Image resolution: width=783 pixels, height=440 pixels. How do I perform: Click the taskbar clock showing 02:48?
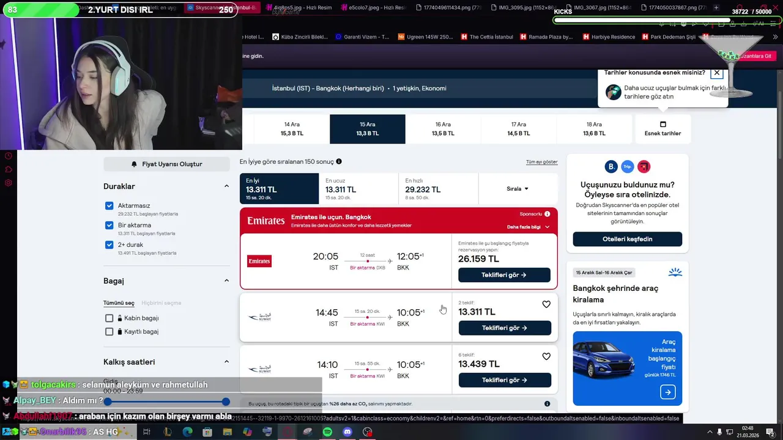[x=748, y=432]
